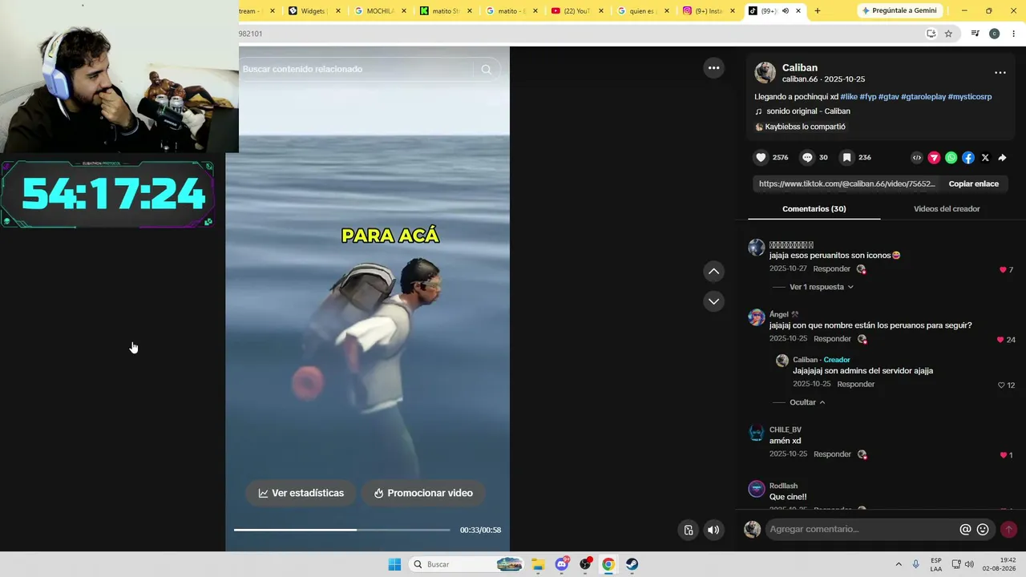Image resolution: width=1026 pixels, height=577 pixels.
Task: Send the video to friends (red paper plane icon)
Action: pos(934,158)
